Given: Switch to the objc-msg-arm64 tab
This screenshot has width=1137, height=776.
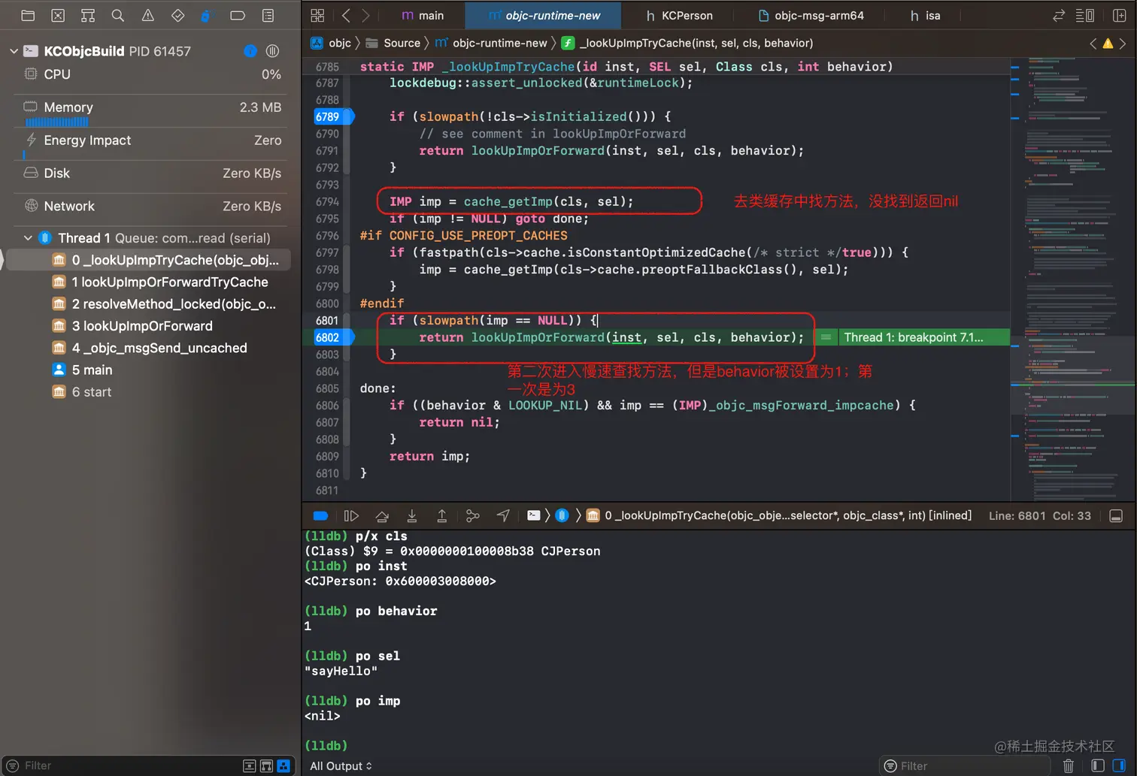Looking at the screenshot, I should pos(811,15).
